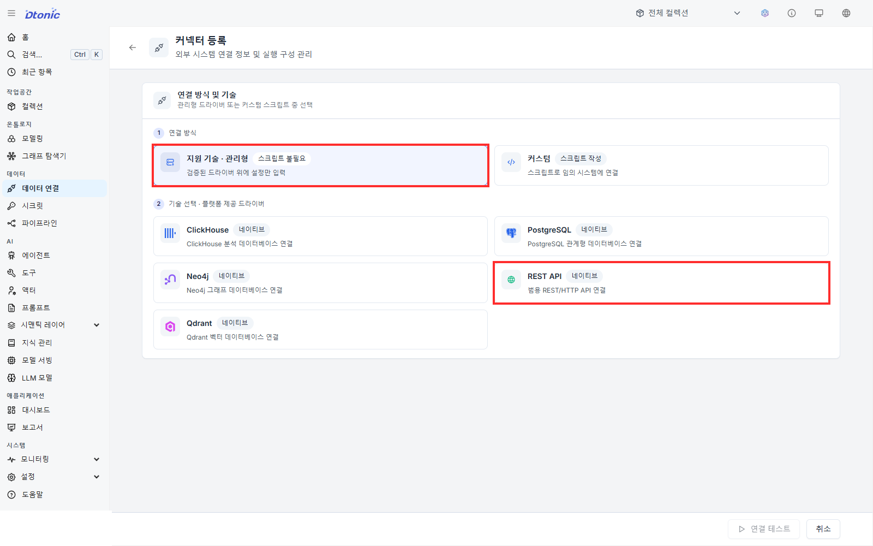Click the AI assistant icon in header
This screenshot has height=546, width=873.
coord(765,13)
